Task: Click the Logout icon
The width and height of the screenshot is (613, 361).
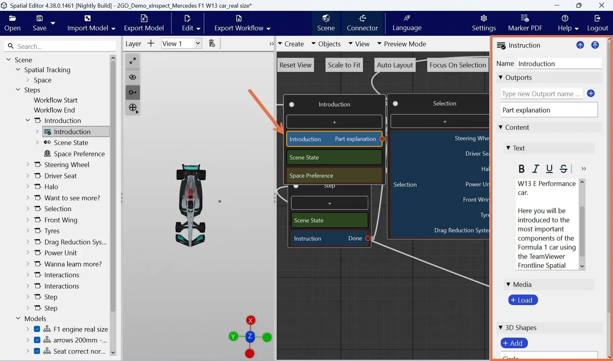Action: (x=597, y=18)
